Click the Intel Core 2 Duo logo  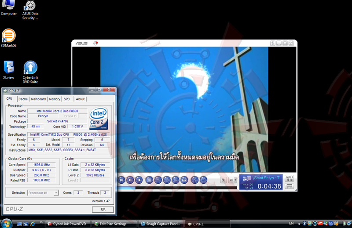point(99,119)
